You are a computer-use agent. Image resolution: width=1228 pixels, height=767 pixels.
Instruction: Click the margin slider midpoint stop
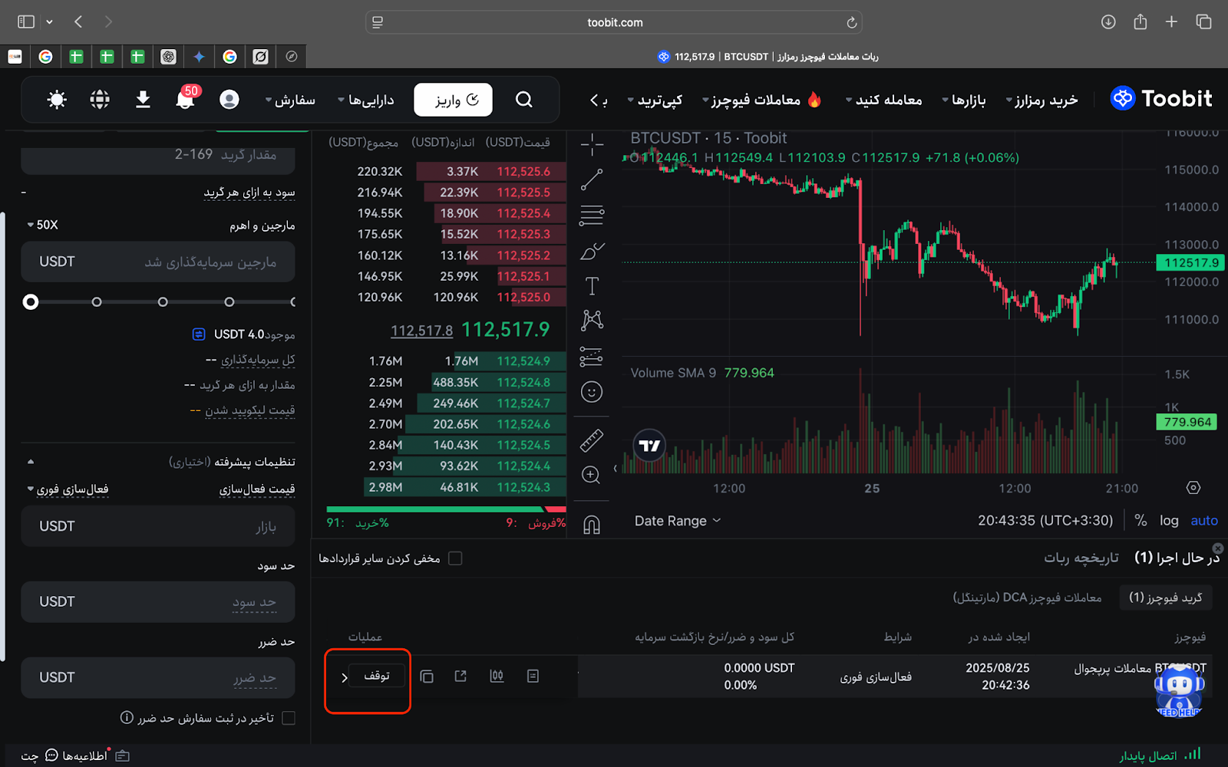tap(163, 302)
